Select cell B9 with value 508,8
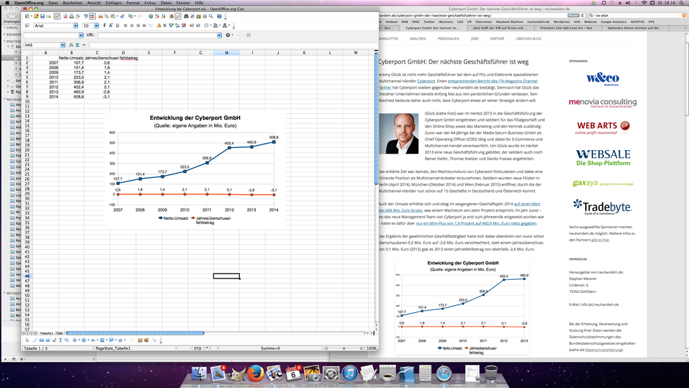Image resolution: width=689 pixels, height=388 pixels. (x=72, y=96)
